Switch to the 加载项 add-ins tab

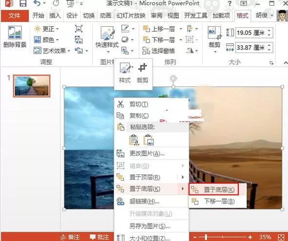coord(221,16)
